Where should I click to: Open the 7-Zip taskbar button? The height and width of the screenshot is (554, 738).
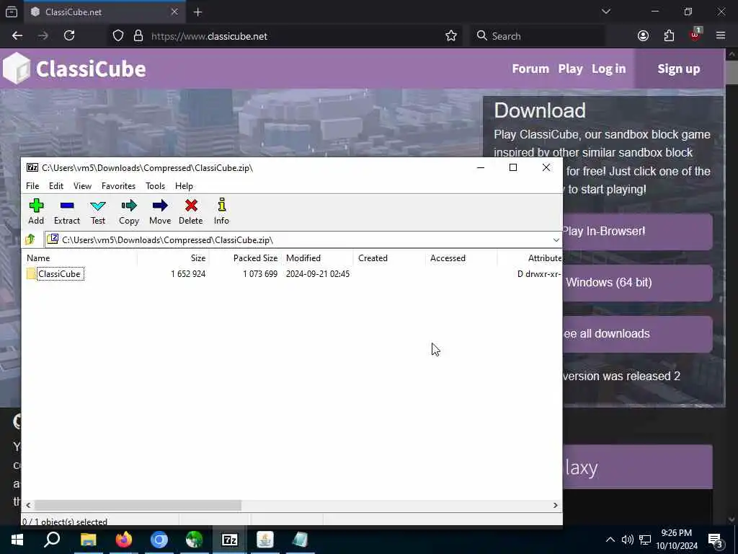(x=230, y=540)
